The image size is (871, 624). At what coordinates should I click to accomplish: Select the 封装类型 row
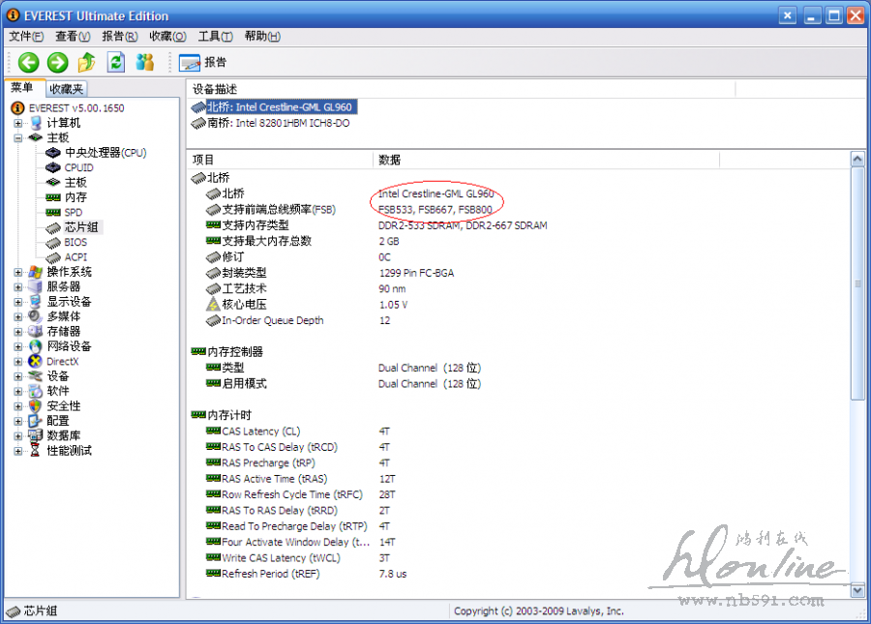coord(517,273)
